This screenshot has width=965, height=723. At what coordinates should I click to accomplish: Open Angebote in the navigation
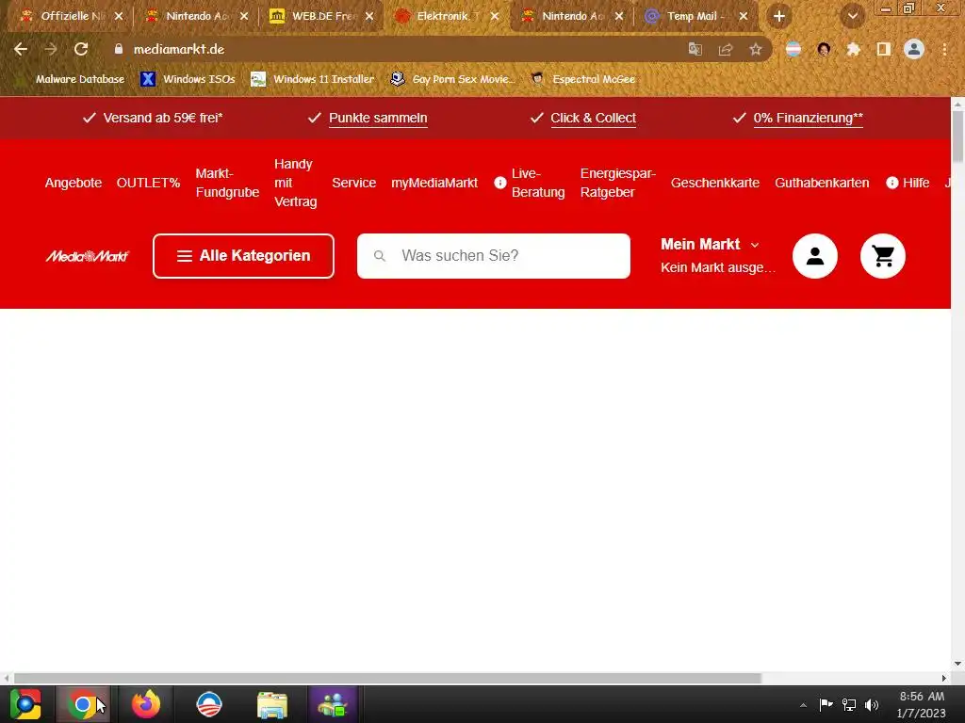(74, 183)
